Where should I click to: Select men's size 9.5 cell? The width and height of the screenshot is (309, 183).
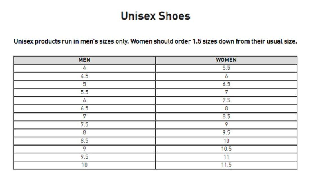click(x=84, y=157)
